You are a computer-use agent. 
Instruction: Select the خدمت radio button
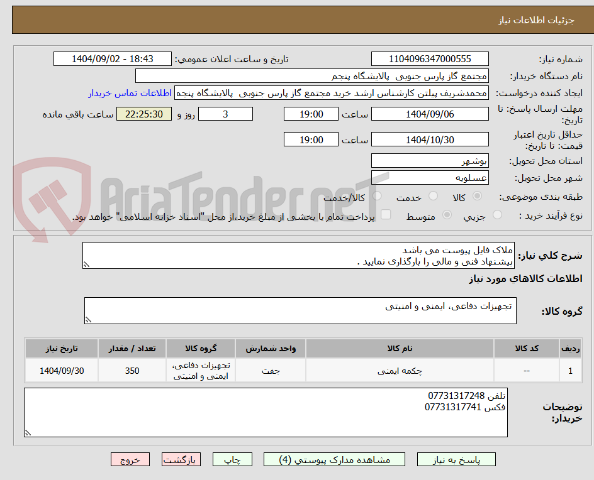point(433,196)
